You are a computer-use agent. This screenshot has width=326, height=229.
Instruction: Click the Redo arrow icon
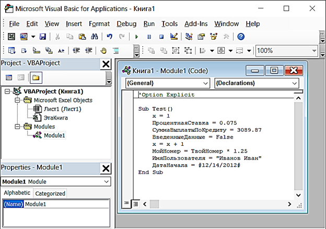pos(122,37)
